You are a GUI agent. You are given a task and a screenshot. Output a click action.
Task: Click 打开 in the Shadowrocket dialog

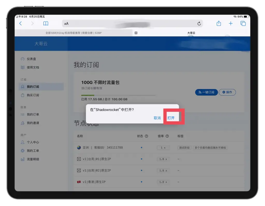(171, 118)
